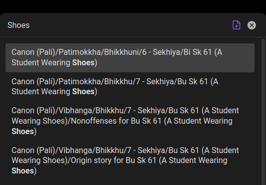Click the gray circular X button
Image resolution: width=266 pixels, height=185 pixels.
point(251,25)
